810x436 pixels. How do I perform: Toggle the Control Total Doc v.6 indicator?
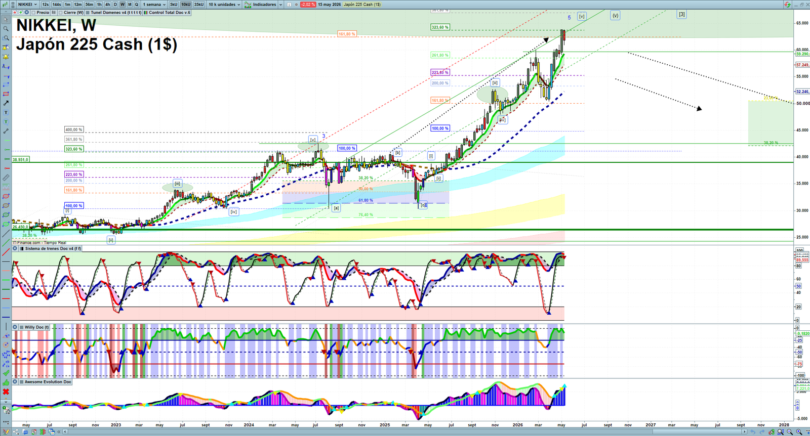coord(146,13)
